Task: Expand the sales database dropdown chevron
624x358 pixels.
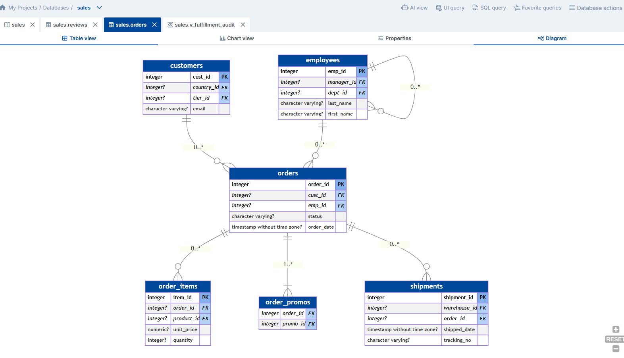Action: (x=99, y=8)
